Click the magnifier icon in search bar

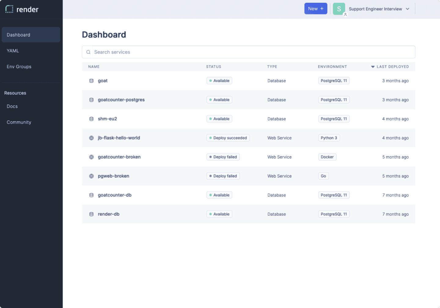click(x=88, y=52)
